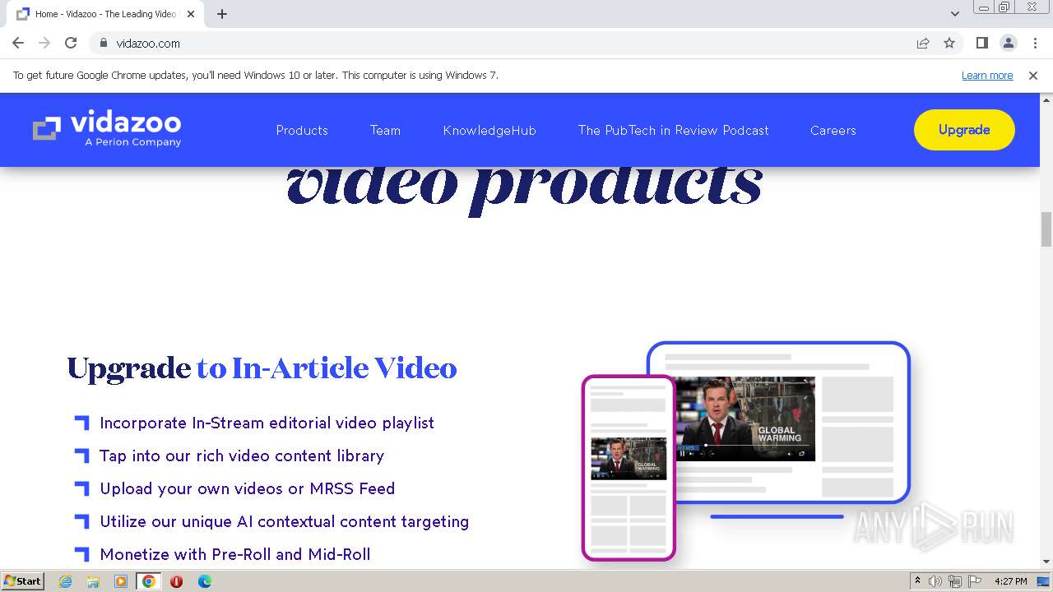The image size is (1053, 592).
Task: Click the site lock icon in address bar
Action: pos(103,43)
